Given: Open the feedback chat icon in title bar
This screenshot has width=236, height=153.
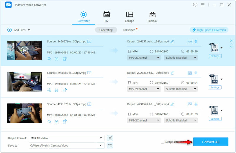Looking at the screenshot, I should pyautogui.click(x=195, y=5).
